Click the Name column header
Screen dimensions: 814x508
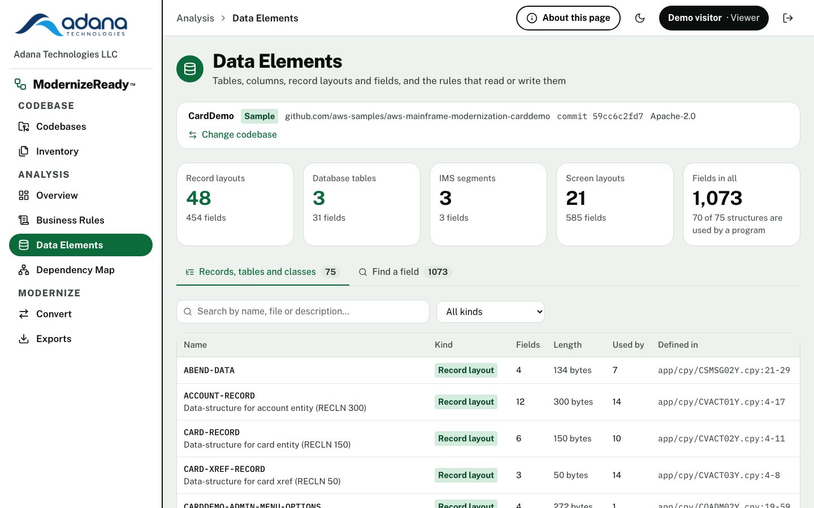coord(196,345)
